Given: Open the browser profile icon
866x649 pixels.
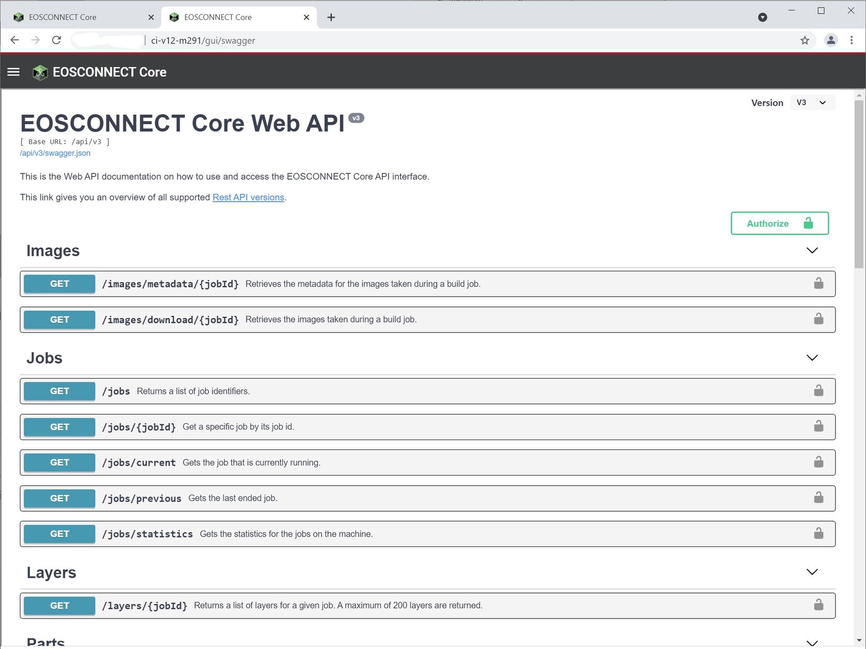Looking at the screenshot, I should [x=831, y=40].
